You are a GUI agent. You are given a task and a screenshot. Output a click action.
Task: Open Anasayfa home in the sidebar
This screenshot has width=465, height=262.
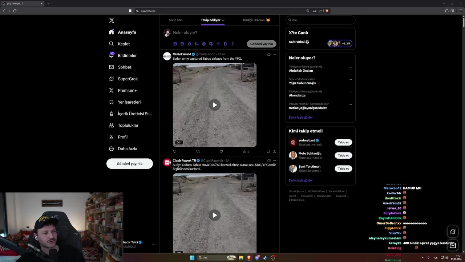coord(123,32)
